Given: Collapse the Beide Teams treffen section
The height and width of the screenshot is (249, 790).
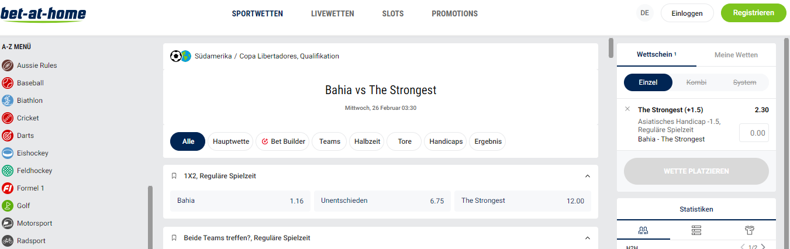Looking at the screenshot, I should pyautogui.click(x=588, y=238).
